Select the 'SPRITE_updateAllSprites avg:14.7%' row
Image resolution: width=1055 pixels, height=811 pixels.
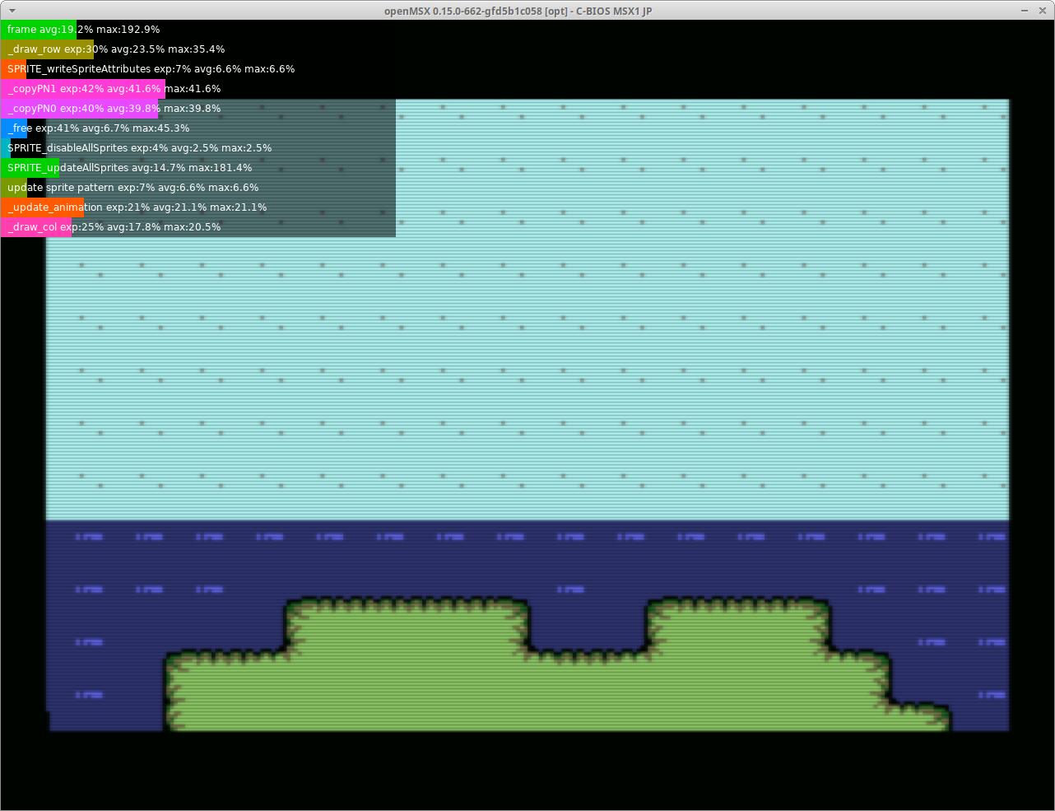pos(198,168)
